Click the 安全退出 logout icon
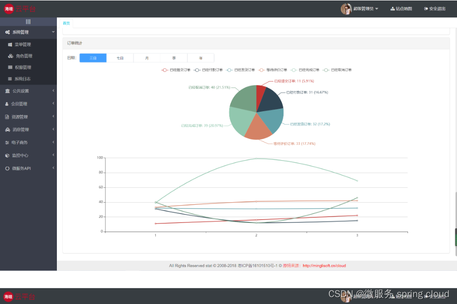This screenshot has height=304, width=457. [x=426, y=9]
